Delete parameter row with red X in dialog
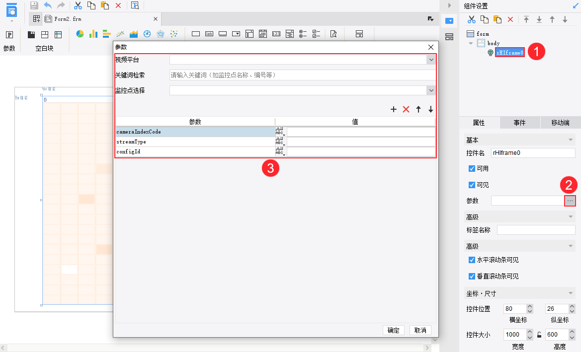 [x=406, y=109]
